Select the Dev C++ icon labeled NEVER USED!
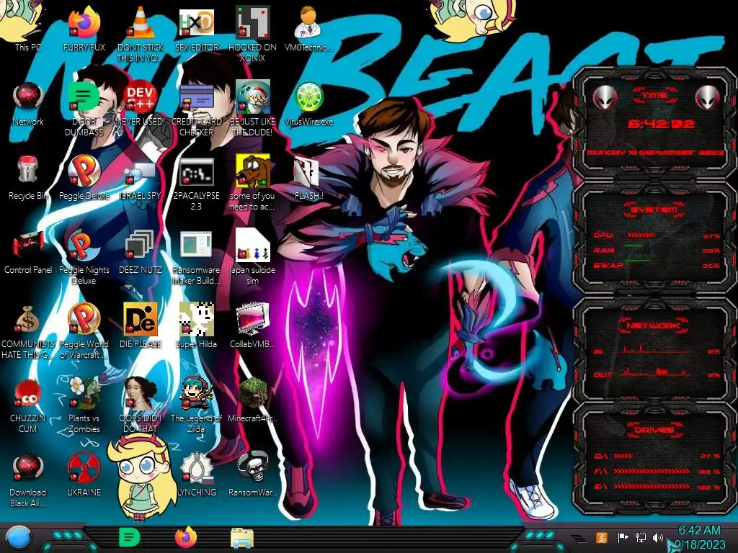738x553 pixels. click(x=141, y=97)
